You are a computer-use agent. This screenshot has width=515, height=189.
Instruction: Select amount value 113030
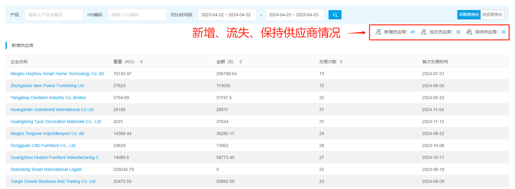(223, 86)
